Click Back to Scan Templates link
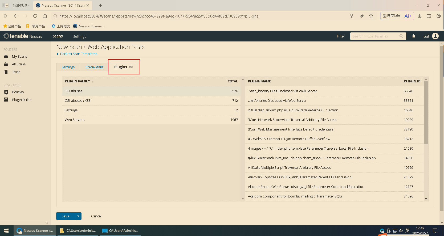Screen dimensions: 444x236 (79, 54)
